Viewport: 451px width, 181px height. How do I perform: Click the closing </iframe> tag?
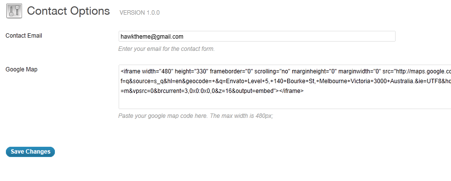(291, 91)
